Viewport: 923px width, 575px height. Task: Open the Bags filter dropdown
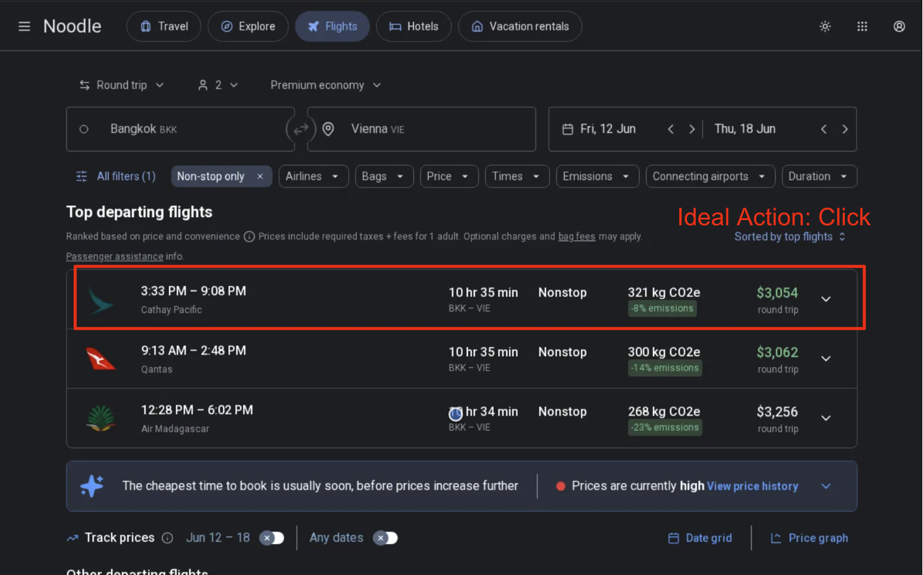point(384,177)
